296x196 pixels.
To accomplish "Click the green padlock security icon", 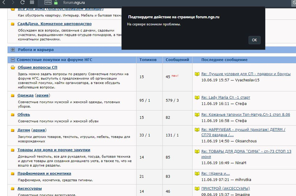I will click(56, 2).
